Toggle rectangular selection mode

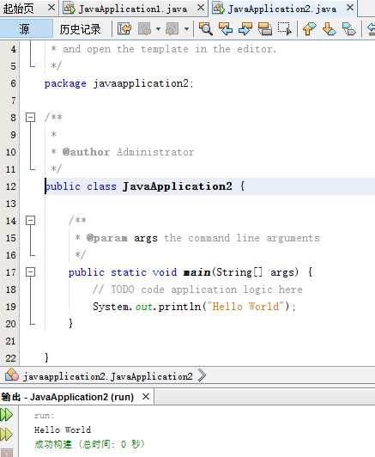click(284, 28)
